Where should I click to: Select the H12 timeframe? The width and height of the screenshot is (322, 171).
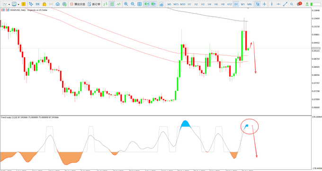pyautogui.click(x=229, y=4)
